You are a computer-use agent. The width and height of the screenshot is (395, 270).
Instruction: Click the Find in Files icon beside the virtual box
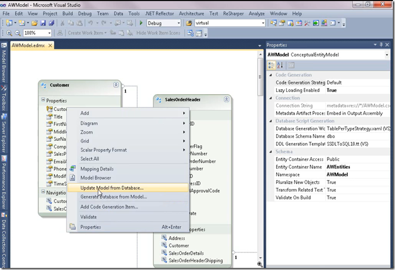189,23
